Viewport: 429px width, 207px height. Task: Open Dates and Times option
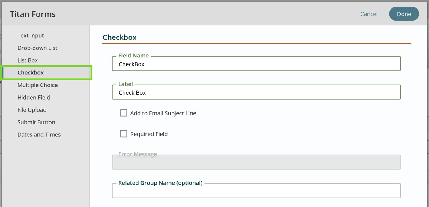tap(39, 135)
